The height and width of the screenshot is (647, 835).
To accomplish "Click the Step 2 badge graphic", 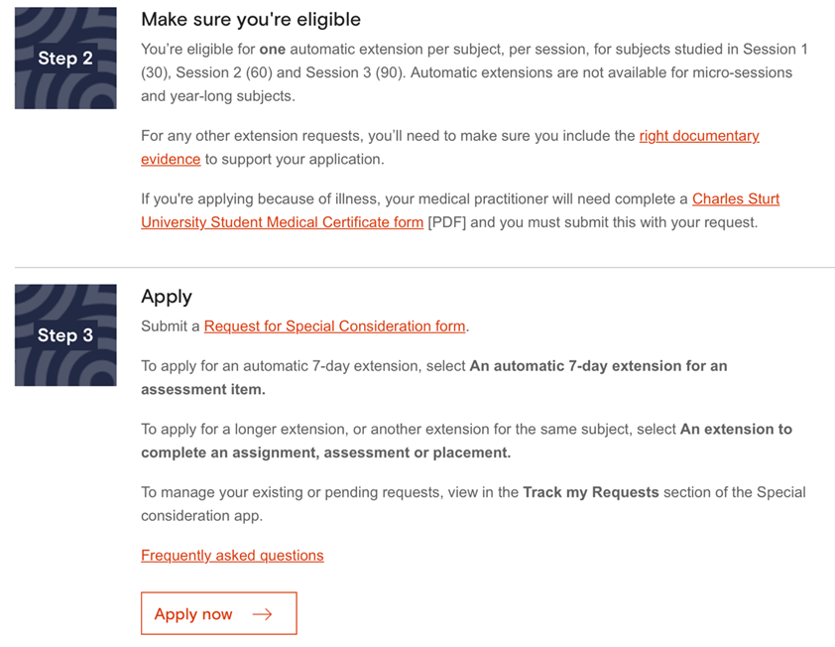I will [65, 59].
